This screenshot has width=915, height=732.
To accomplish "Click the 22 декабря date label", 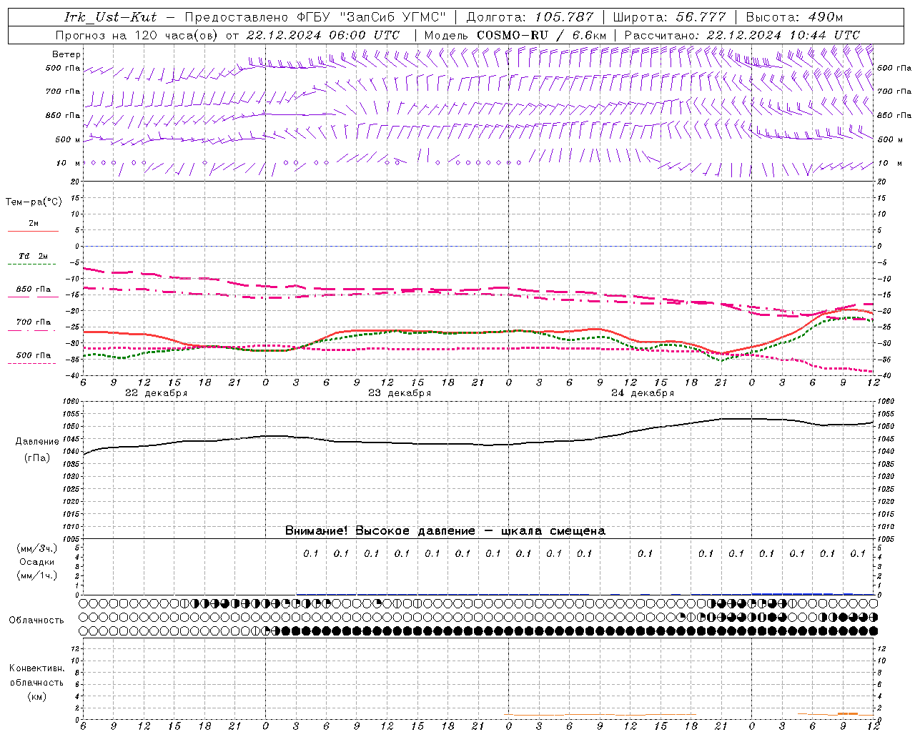I will pos(157,393).
